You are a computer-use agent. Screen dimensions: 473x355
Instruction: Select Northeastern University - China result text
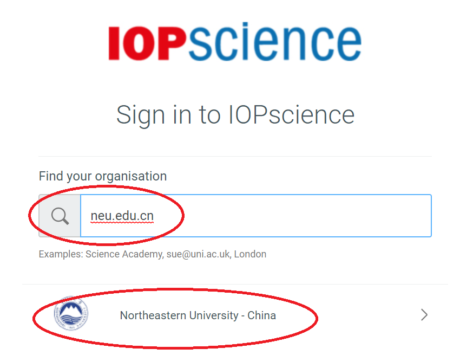pos(198,315)
